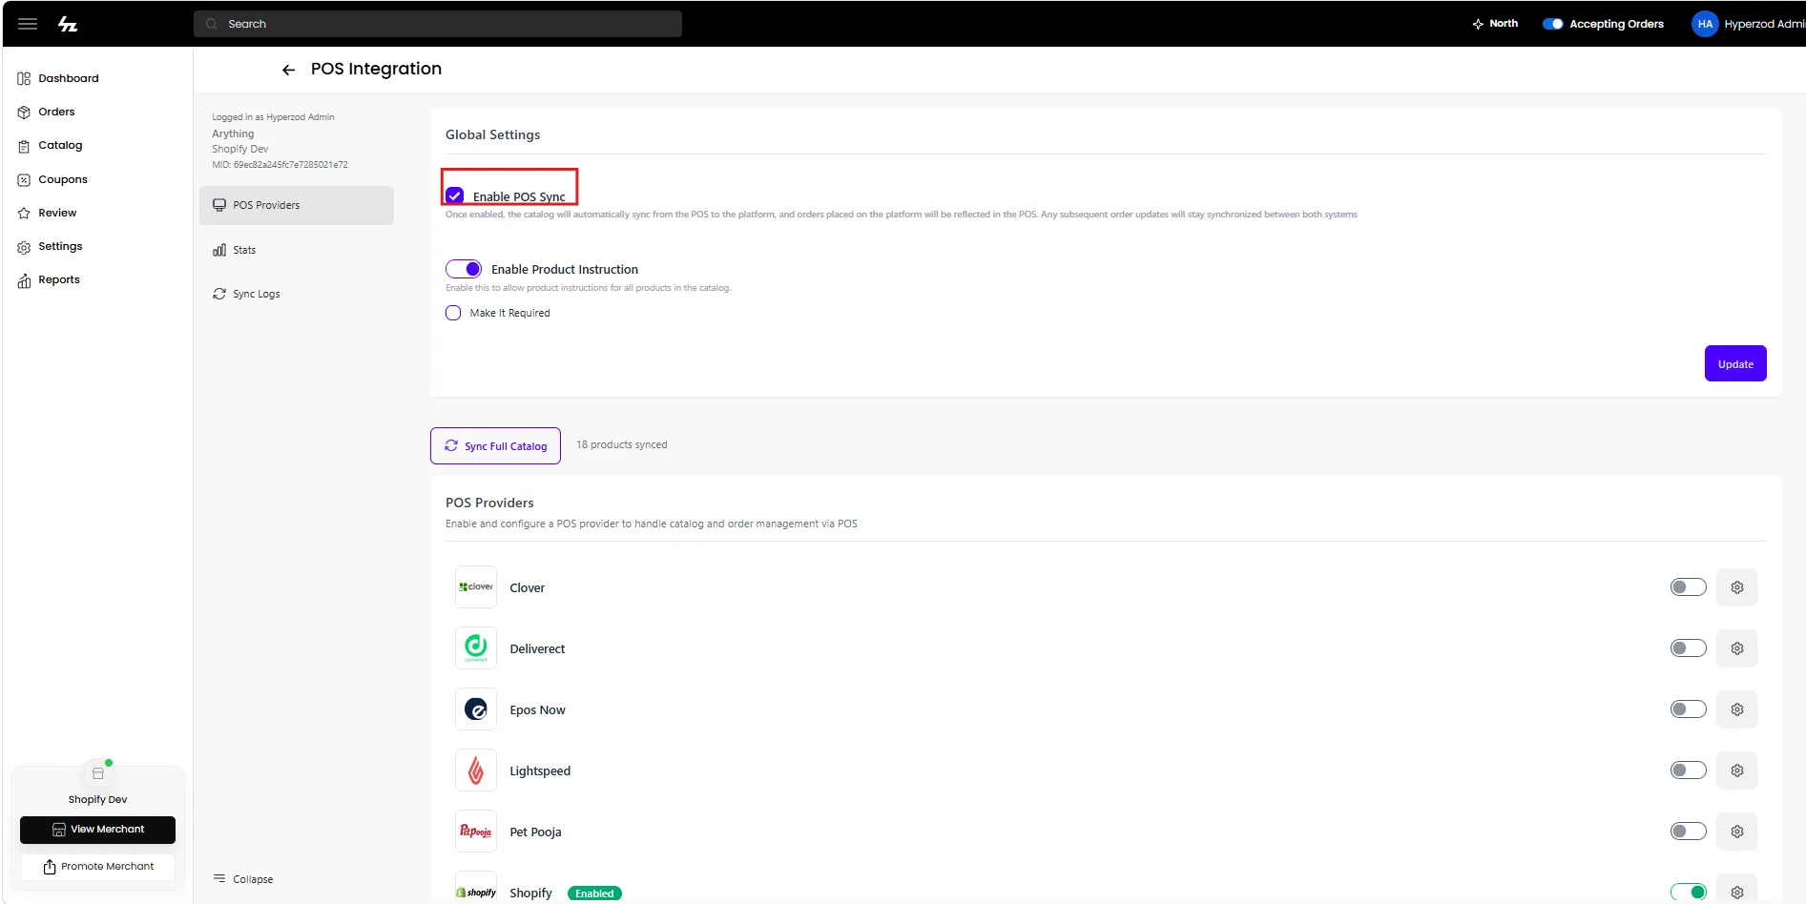Image resolution: width=1806 pixels, height=904 pixels.
Task: Click the Epos Now logo icon
Action: tap(476, 709)
